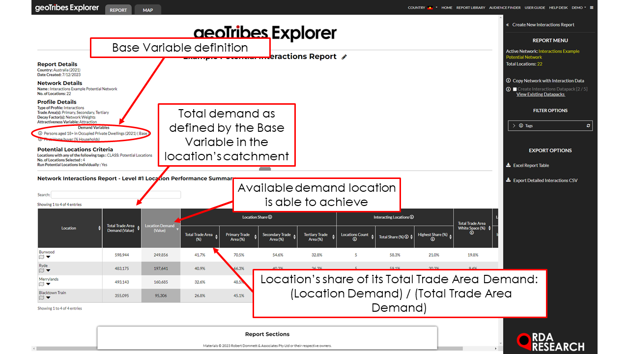
Task: Open the DEMO user dropdown
Action: [579, 8]
